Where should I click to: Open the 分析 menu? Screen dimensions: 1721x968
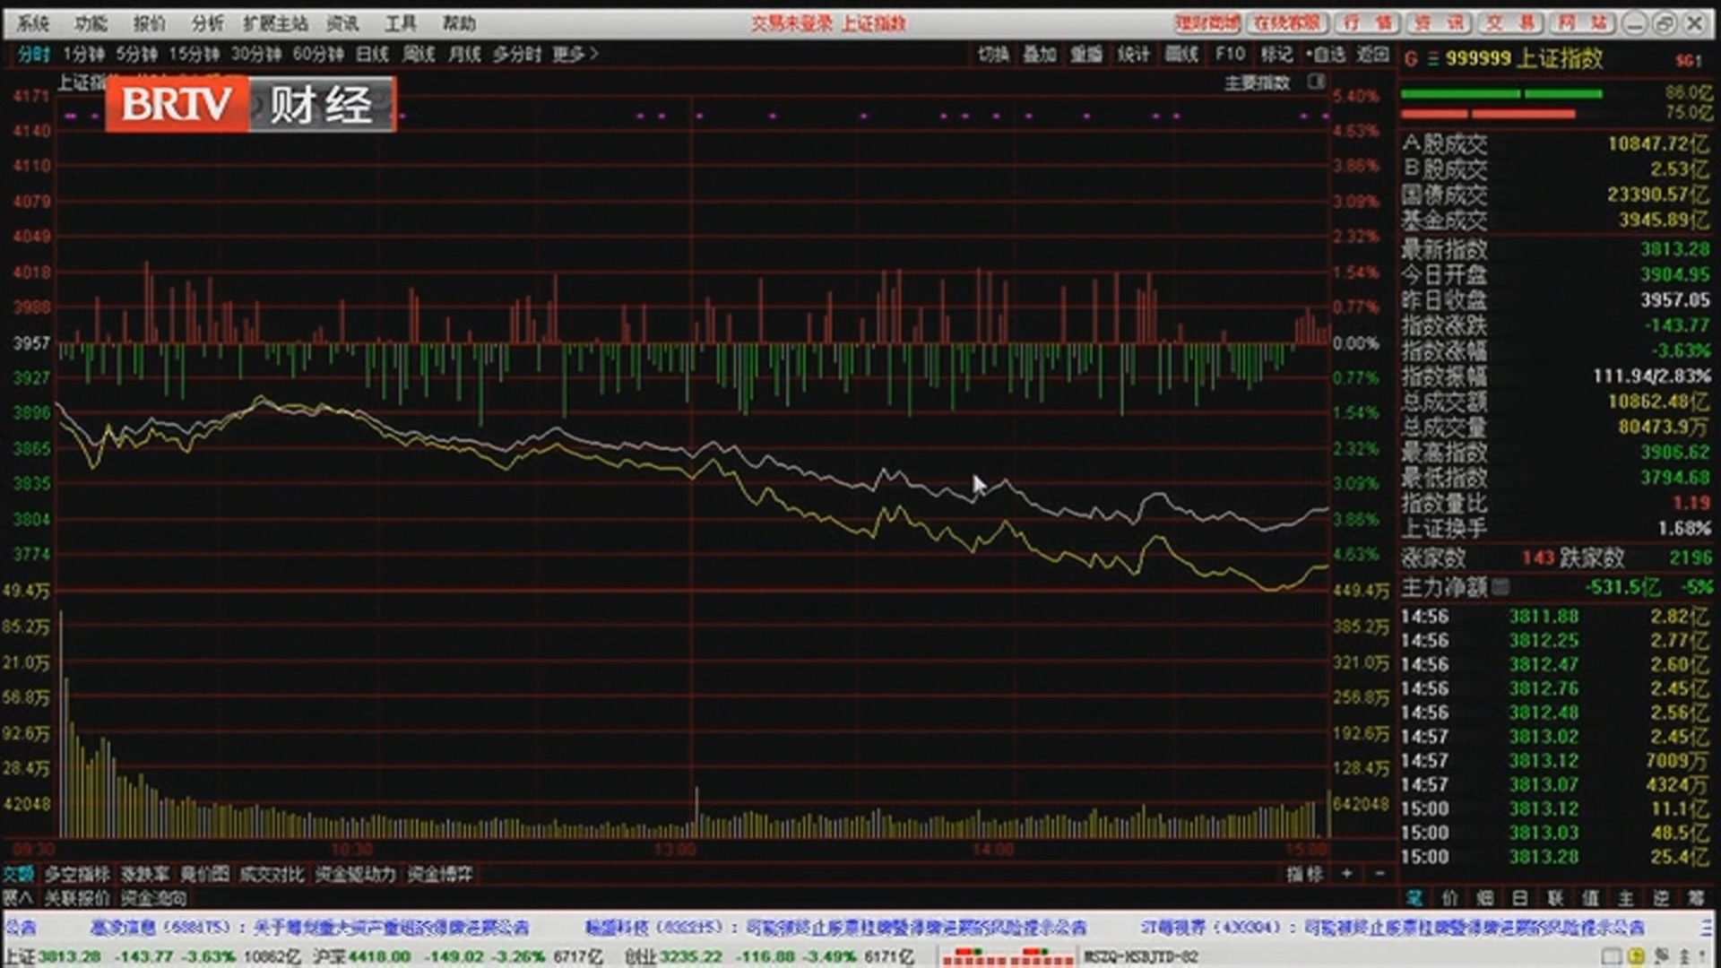coord(207,23)
